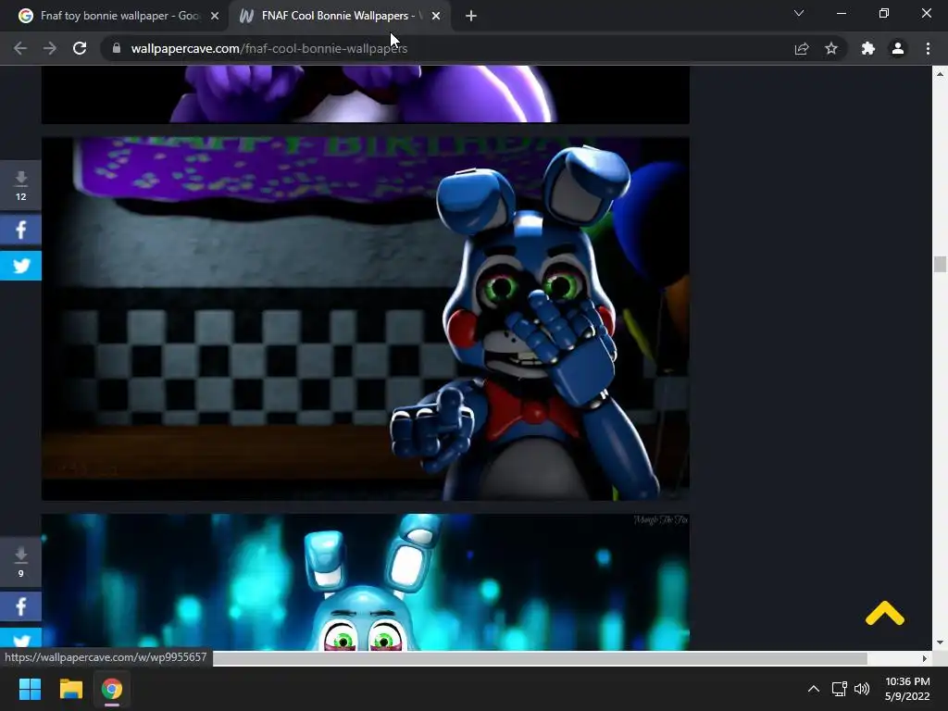The height and width of the screenshot is (711, 948).
Task: Close the FNAF Cool Bonnie Wallpapers tab
Action: (436, 16)
